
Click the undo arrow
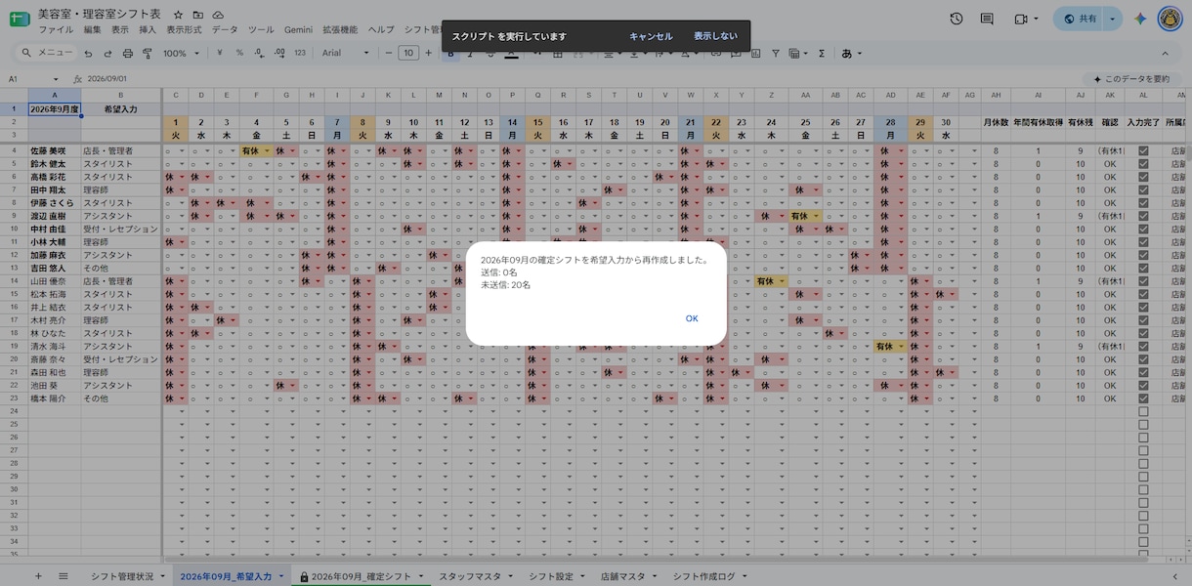(x=90, y=53)
